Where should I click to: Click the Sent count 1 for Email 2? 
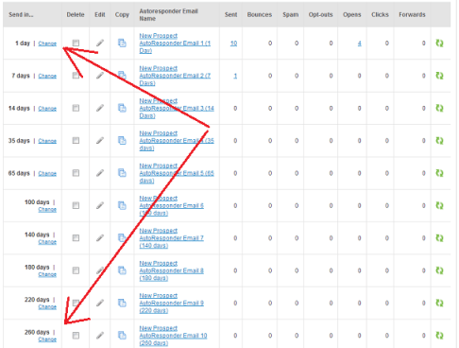(x=235, y=76)
